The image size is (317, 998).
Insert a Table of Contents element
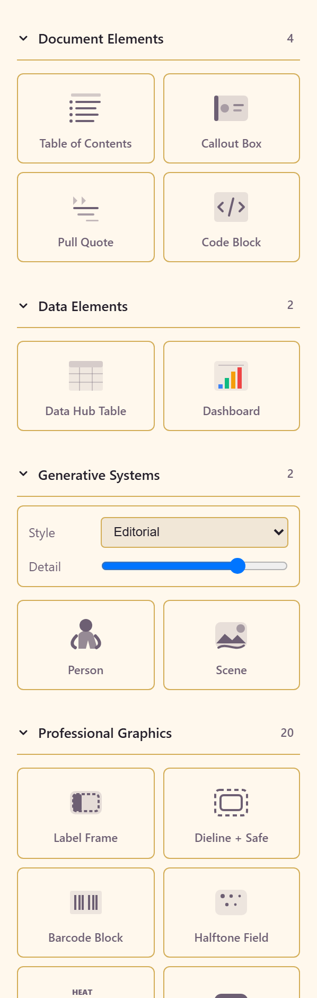pyautogui.click(x=86, y=118)
